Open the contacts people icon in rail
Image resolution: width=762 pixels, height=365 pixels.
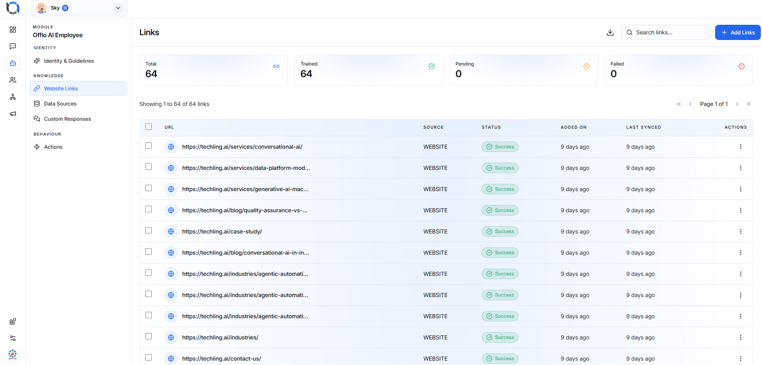[13, 80]
